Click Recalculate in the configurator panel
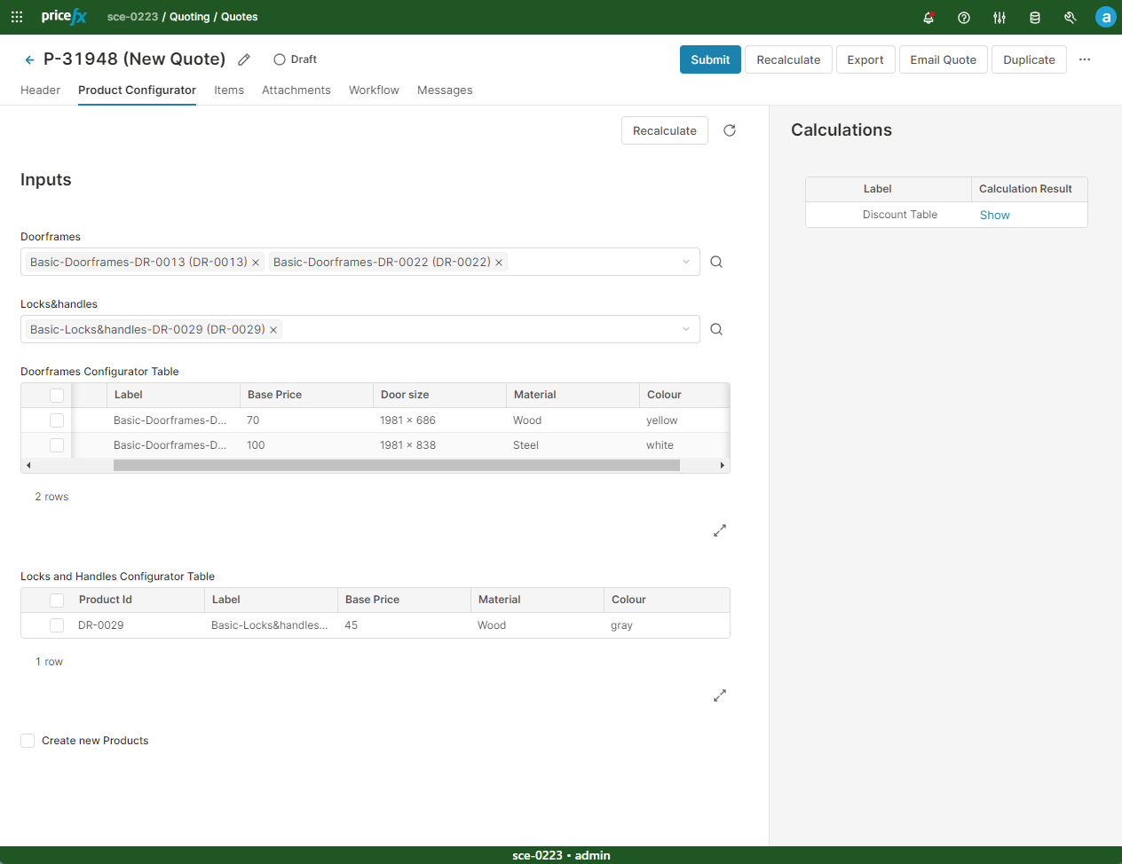Viewport: 1122px width, 864px height. 665,130
